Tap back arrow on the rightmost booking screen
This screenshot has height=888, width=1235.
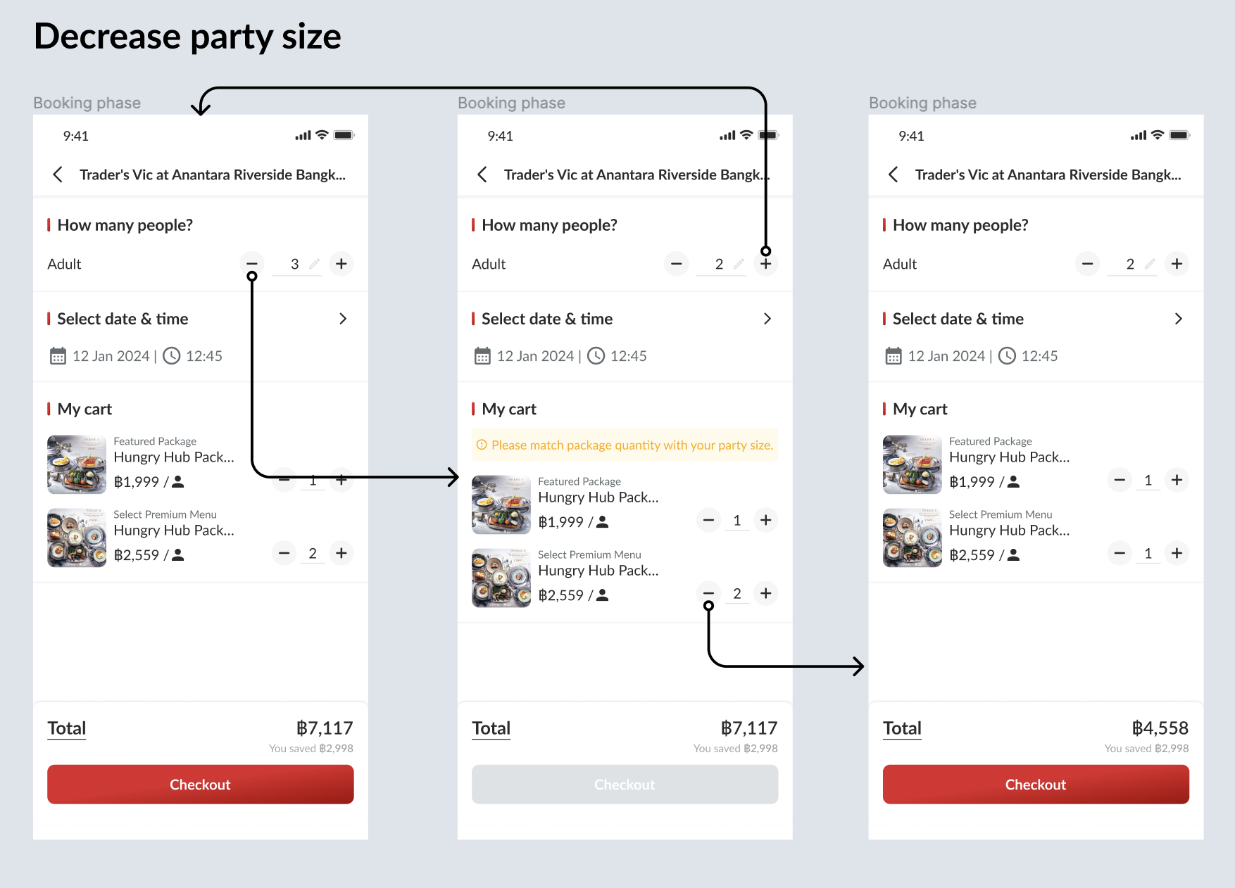[893, 175]
